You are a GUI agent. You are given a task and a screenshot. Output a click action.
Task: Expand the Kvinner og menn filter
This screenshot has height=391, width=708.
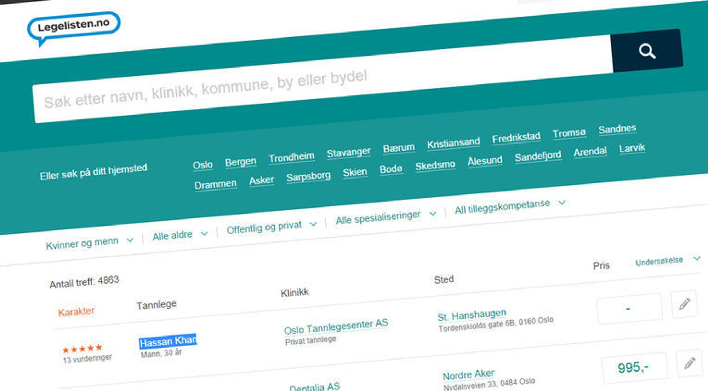pyautogui.click(x=90, y=243)
